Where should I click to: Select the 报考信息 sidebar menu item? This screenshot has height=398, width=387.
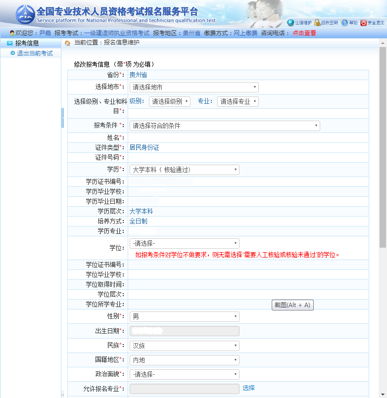(27, 43)
